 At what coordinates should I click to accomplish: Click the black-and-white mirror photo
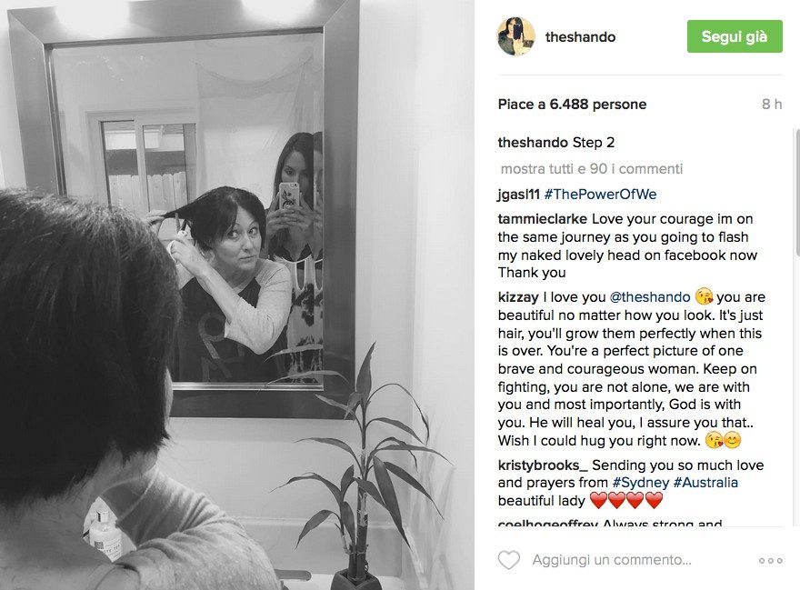(237, 295)
